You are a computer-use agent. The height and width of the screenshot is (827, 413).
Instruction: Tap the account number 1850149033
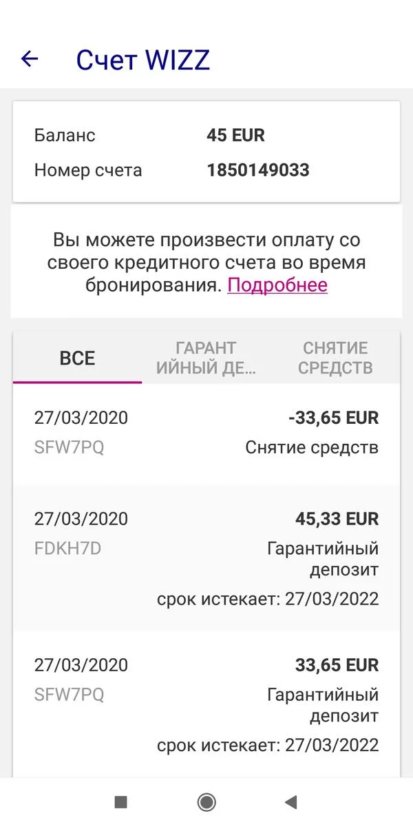click(x=258, y=170)
